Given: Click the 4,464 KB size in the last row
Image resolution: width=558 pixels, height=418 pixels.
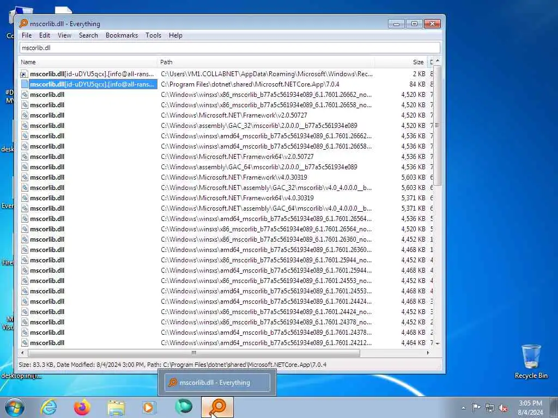Looking at the screenshot, I should [413, 343].
